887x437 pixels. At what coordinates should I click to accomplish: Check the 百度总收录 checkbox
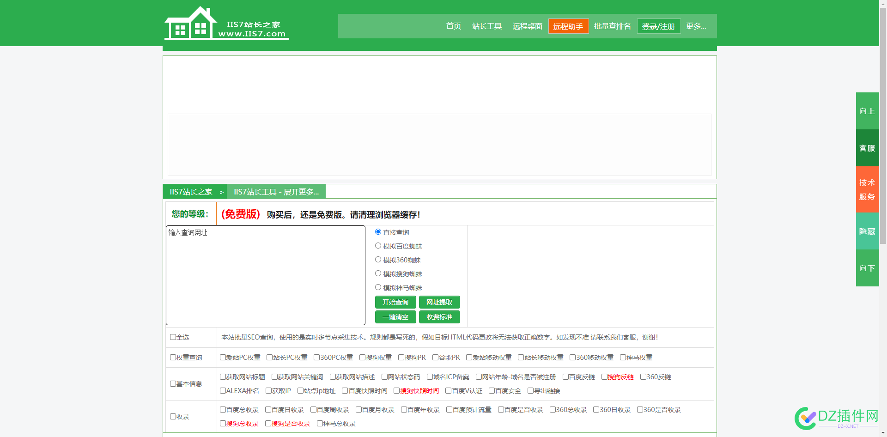[223, 410]
